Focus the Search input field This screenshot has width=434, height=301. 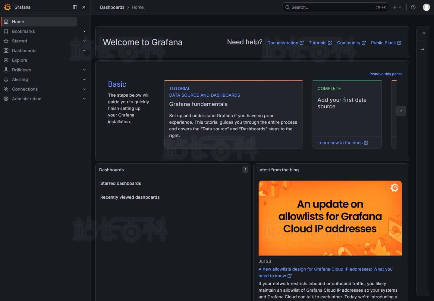click(335, 7)
